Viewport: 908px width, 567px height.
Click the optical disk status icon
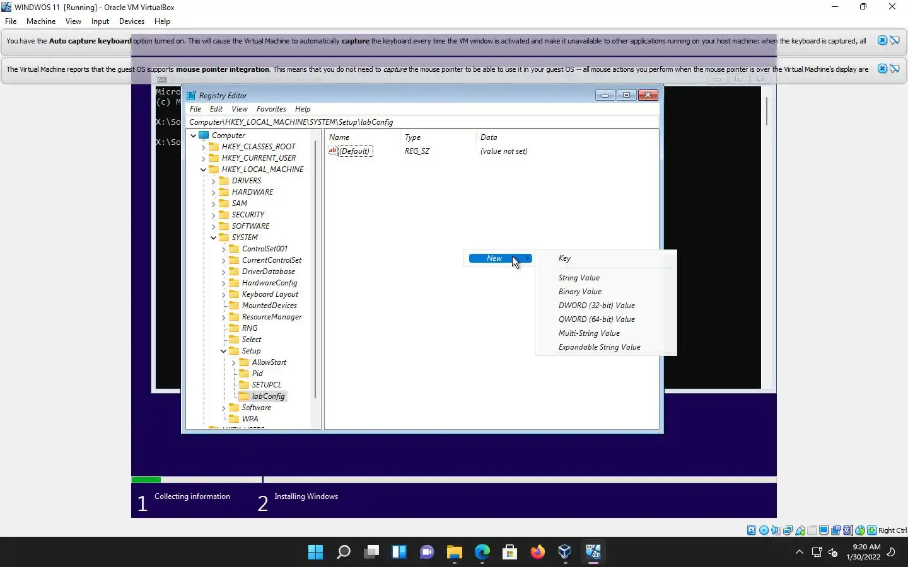pos(764,530)
